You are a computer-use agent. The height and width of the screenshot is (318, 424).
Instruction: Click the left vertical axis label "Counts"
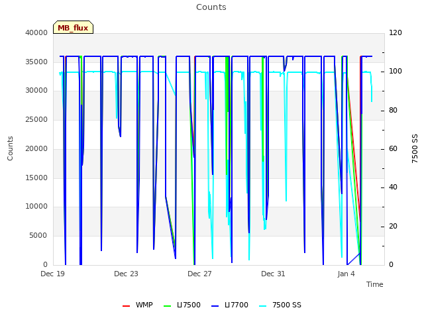coord(10,148)
